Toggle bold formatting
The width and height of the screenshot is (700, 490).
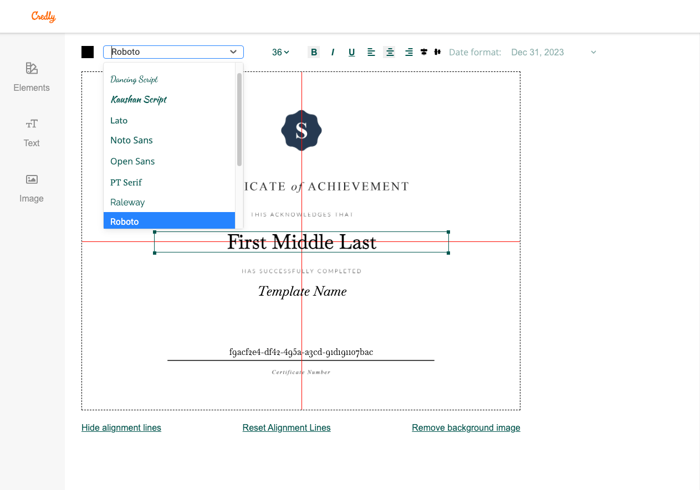(314, 51)
